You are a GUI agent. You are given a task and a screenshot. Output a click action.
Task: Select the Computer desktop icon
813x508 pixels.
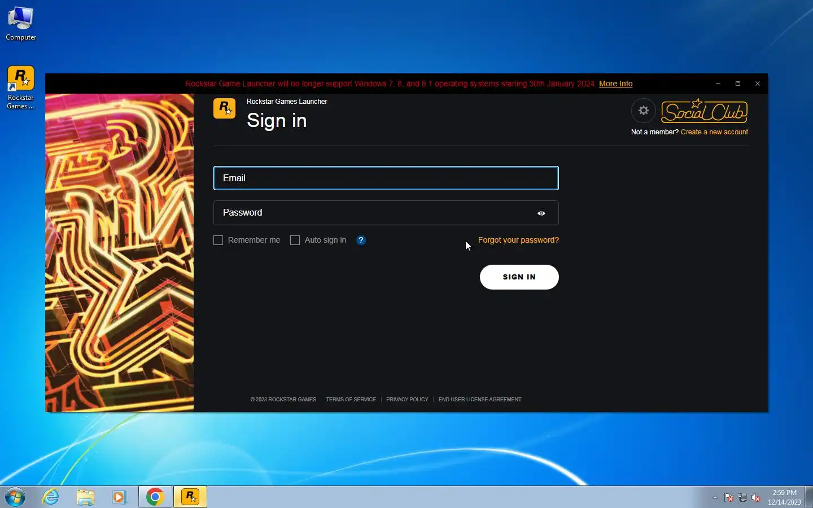[x=21, y=24]
